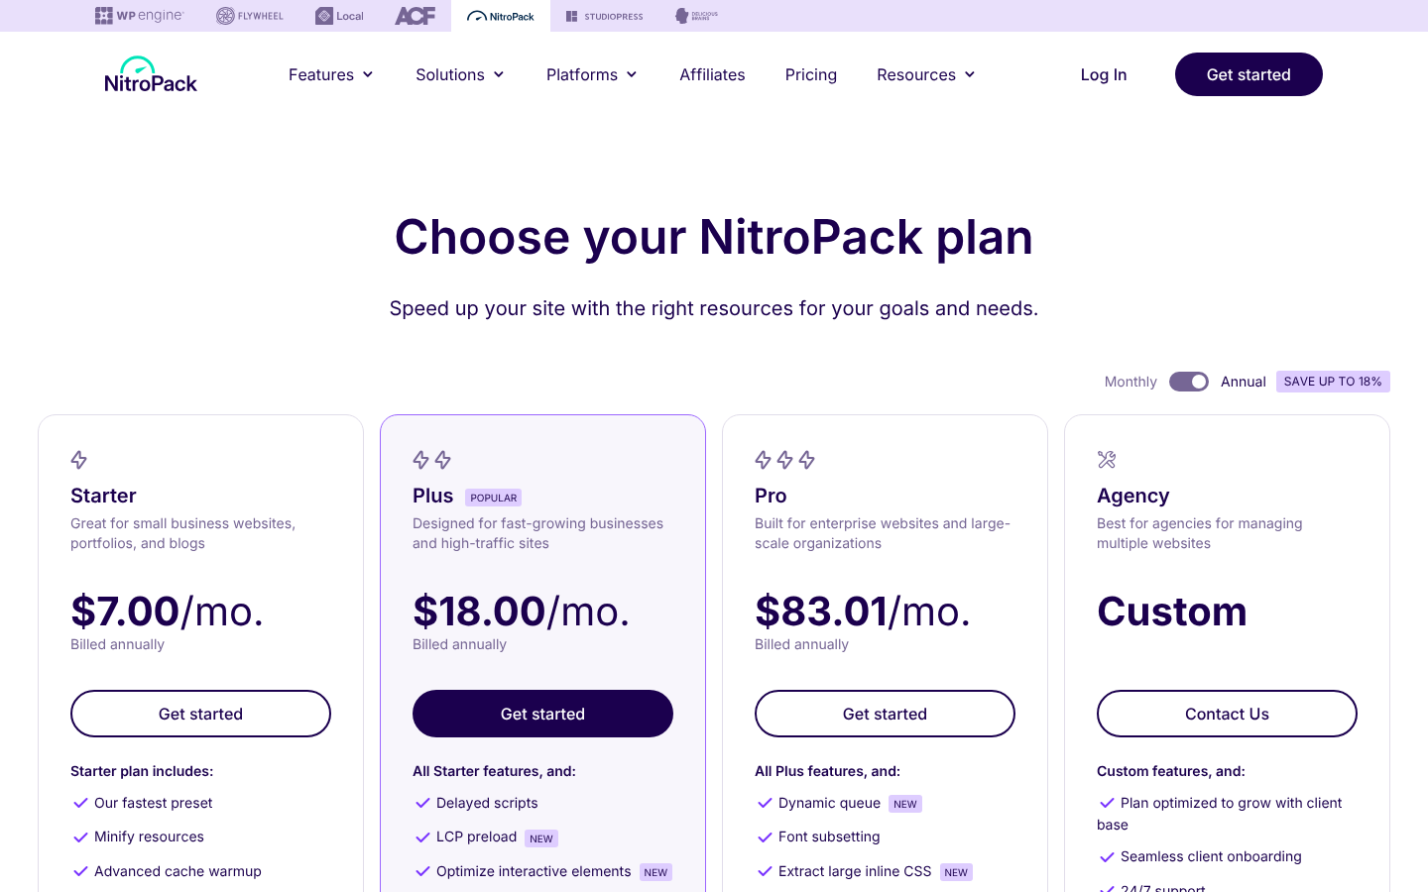
Task: Expand the Platforms menu
Action: point(592,74)
